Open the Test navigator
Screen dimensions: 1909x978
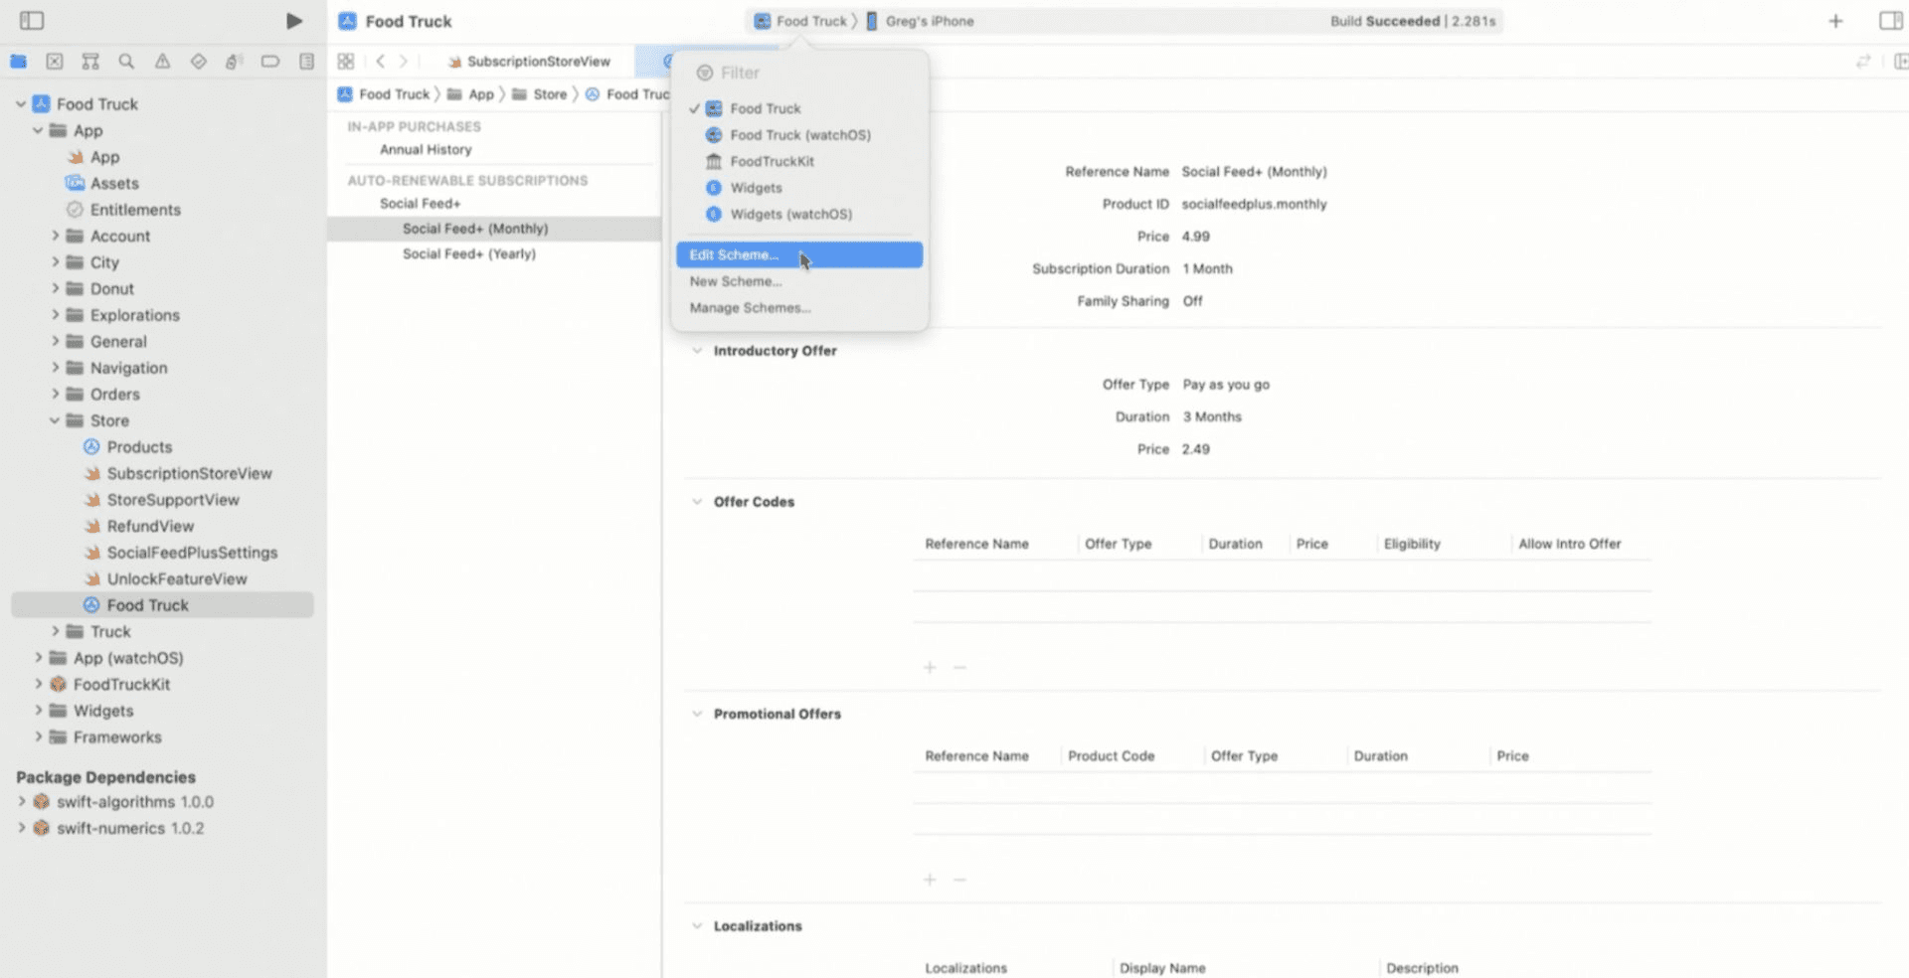pos(198,61)
